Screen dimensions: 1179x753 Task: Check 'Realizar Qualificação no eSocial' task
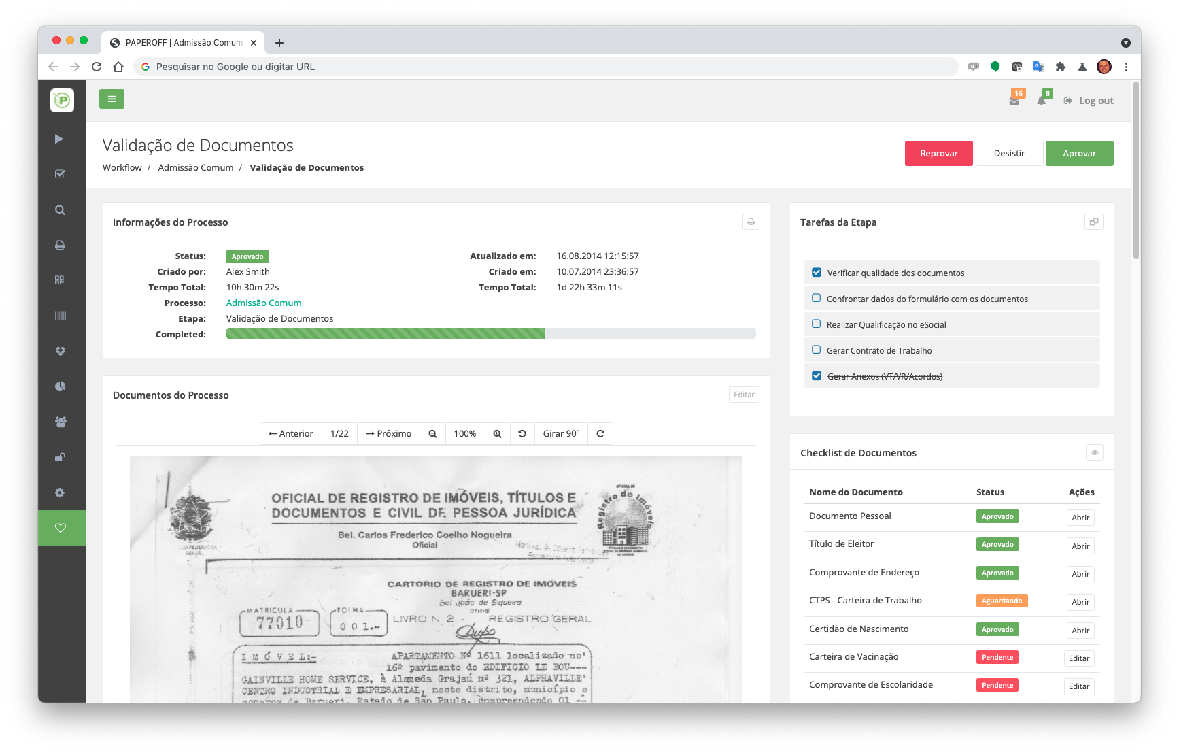817,324
